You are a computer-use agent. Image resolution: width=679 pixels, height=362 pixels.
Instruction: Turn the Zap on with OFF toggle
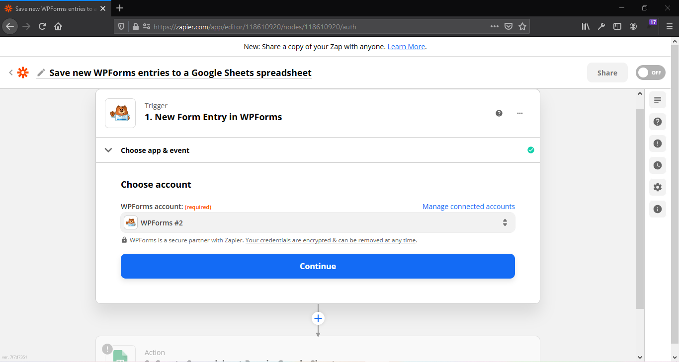[x=650, y=72]
